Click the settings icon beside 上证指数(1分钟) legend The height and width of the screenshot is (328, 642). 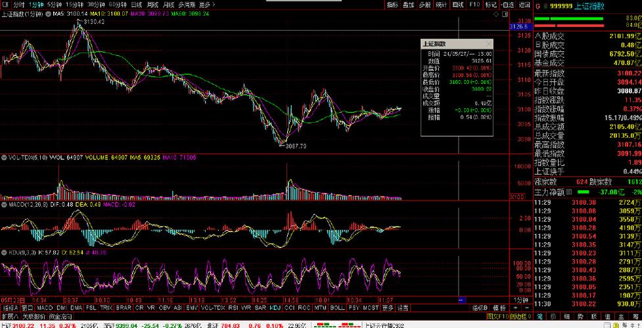pos(47,14)
